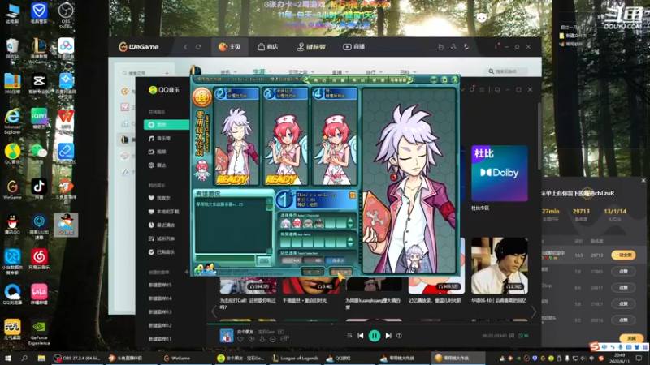Pick the third gray character icon in Select Character

[308, 224]
